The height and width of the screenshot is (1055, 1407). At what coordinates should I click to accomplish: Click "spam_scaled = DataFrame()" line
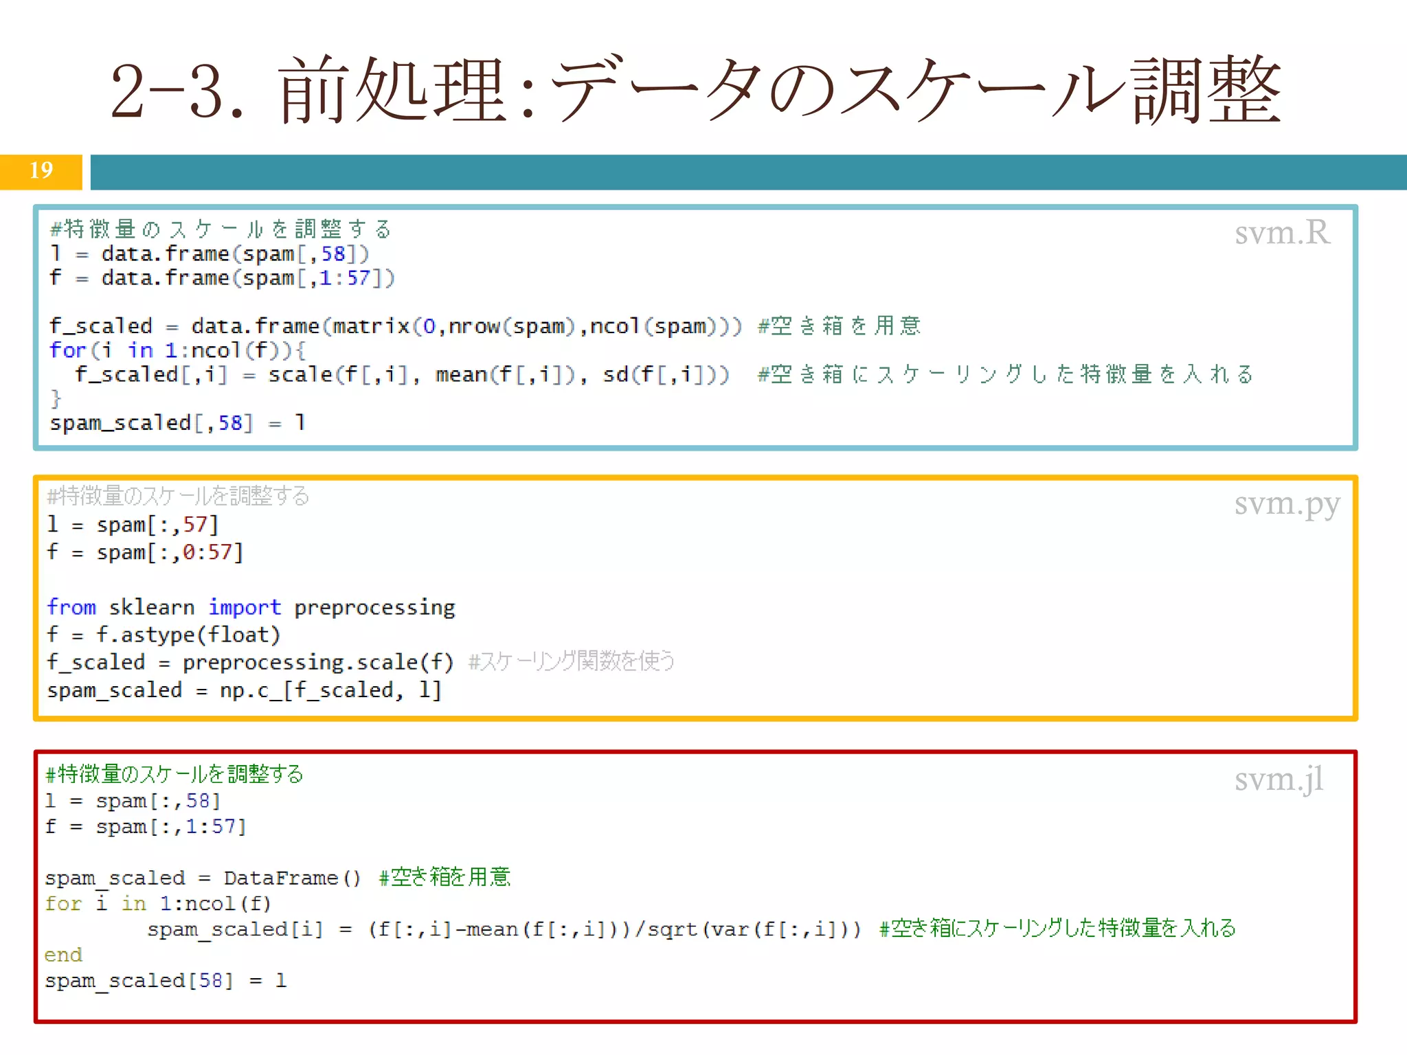[x=203, y=878]
